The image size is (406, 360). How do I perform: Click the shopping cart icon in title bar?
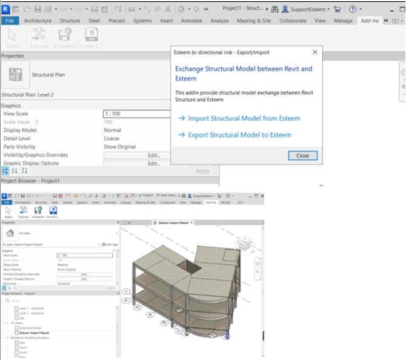coord(339,9)
